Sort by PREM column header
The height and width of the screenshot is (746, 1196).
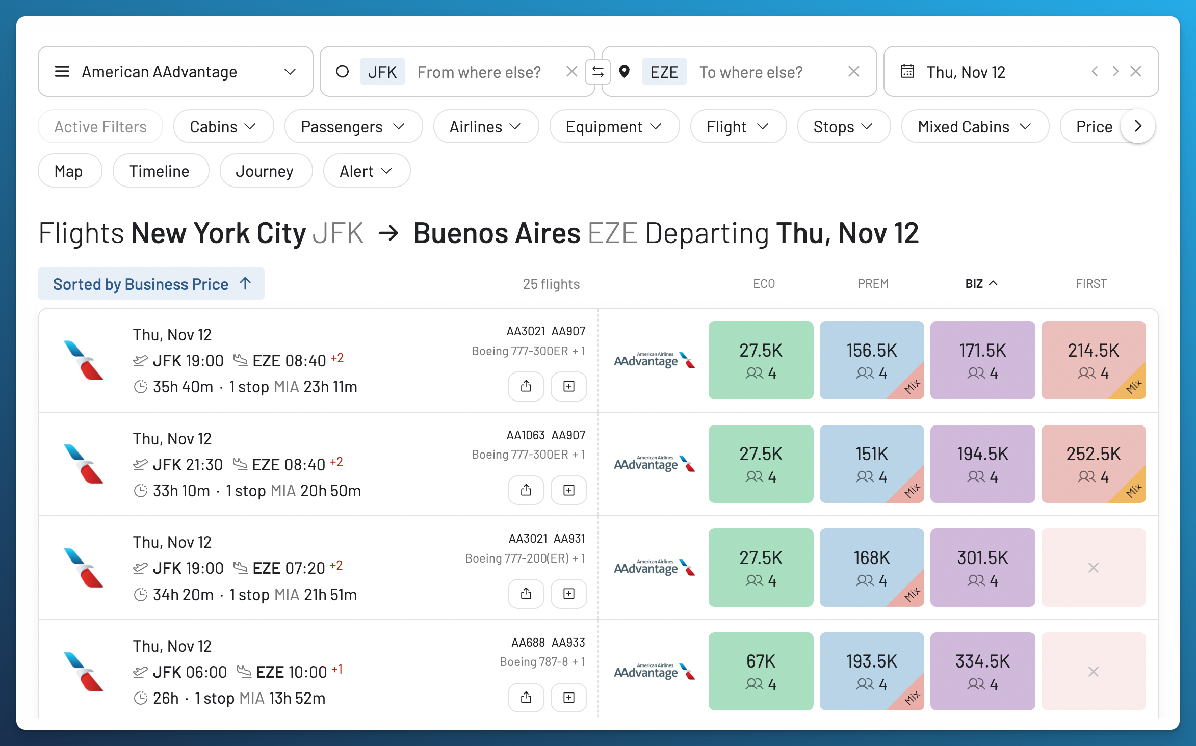873,283
